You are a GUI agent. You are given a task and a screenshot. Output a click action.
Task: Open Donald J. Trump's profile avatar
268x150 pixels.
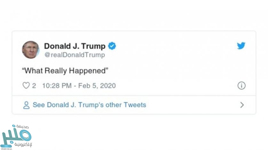31,50
